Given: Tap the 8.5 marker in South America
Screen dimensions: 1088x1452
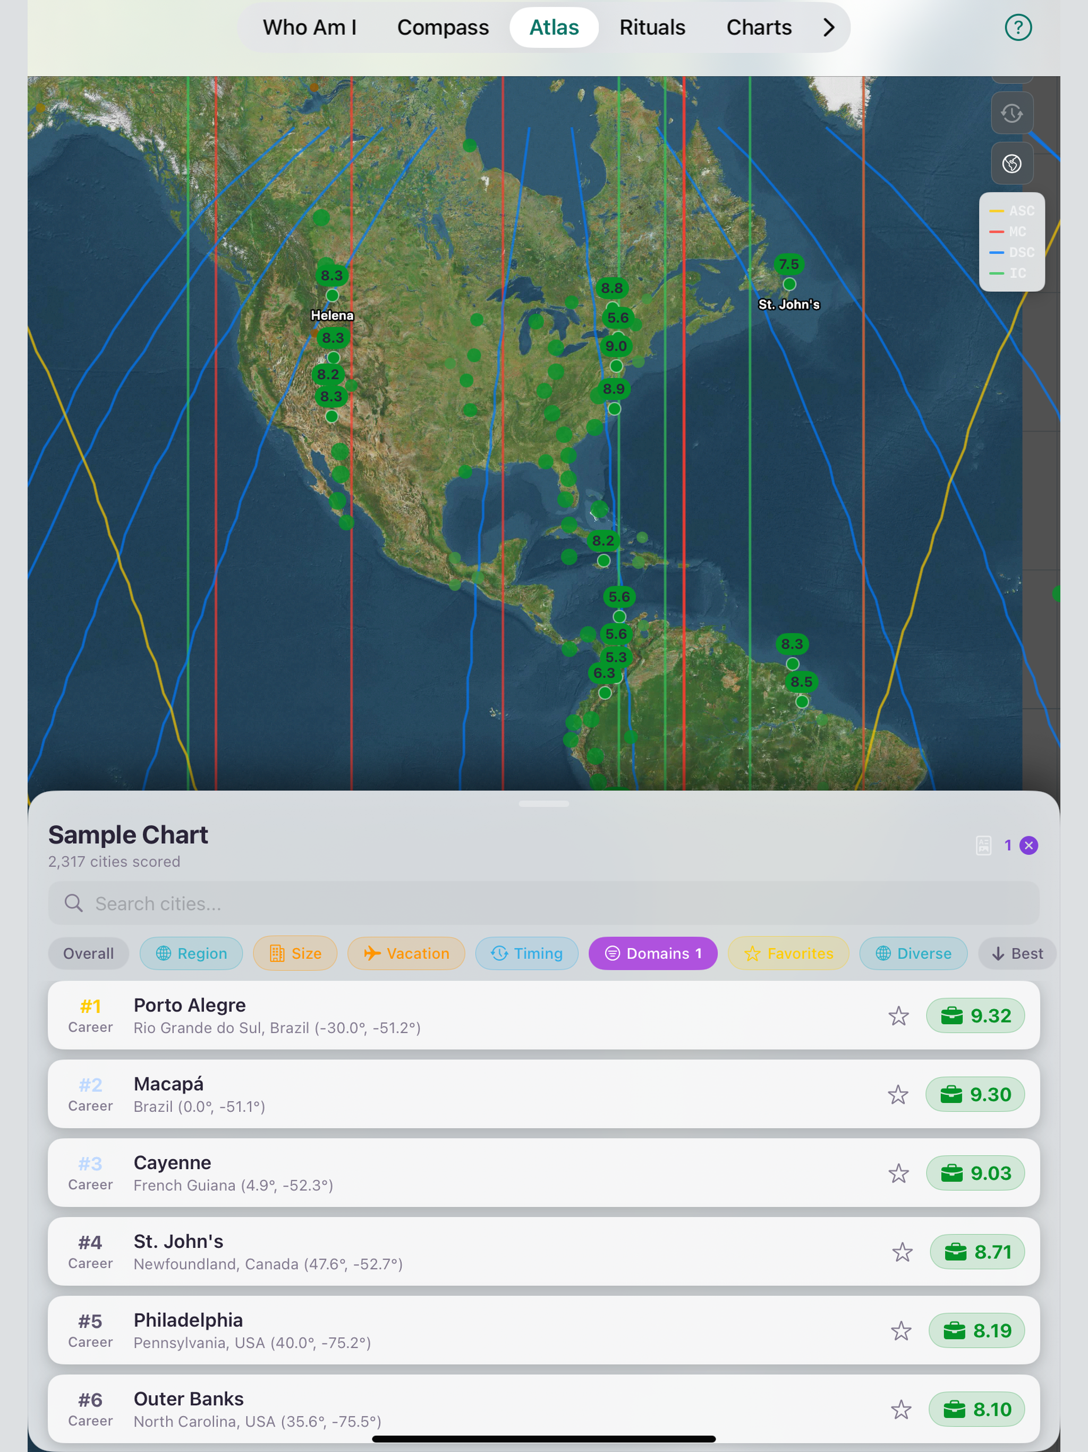Looking at the screenshot, I should coord(801,681).
